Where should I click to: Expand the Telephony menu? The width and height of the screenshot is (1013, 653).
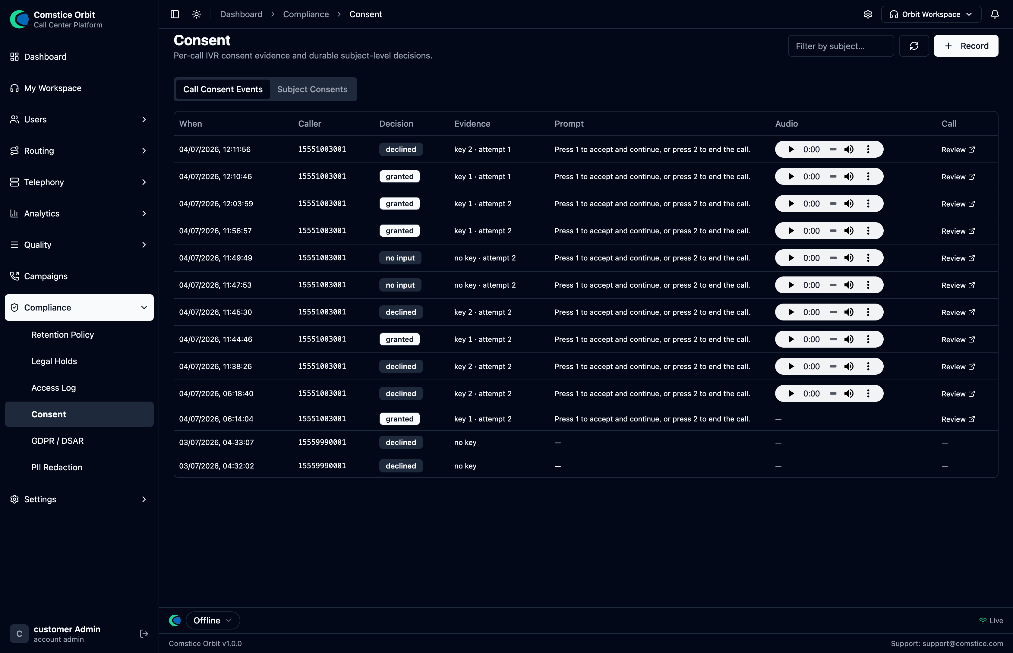pos(79,182)
